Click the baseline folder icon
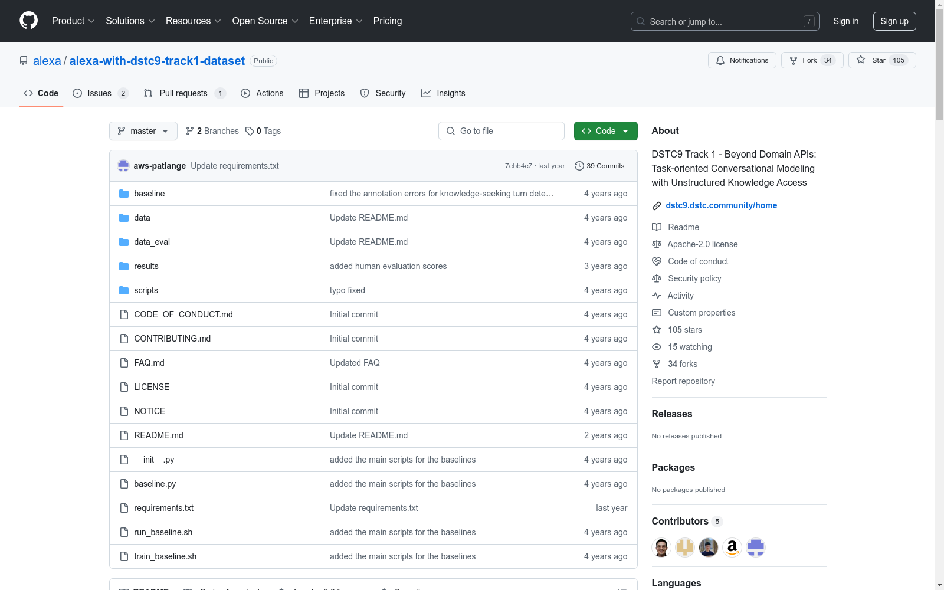This screenshot has height=590, width=944. (124, 194)
